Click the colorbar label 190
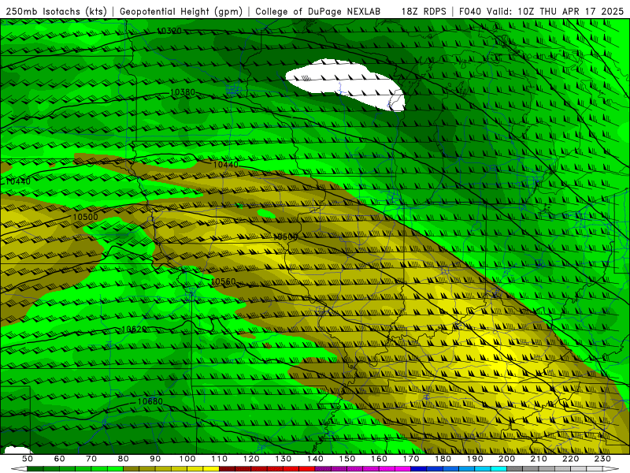The width and height of the screenshot is (630, 473). point(475,459)
